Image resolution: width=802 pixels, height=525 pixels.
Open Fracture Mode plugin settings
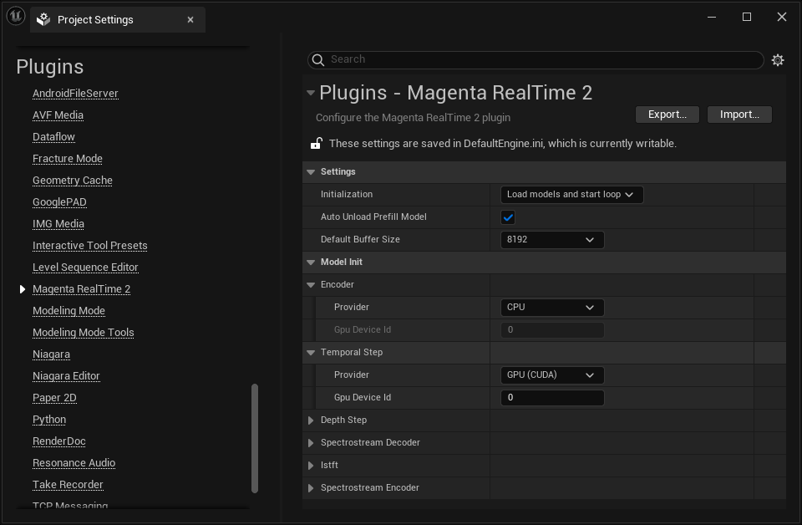click(68, 159)
